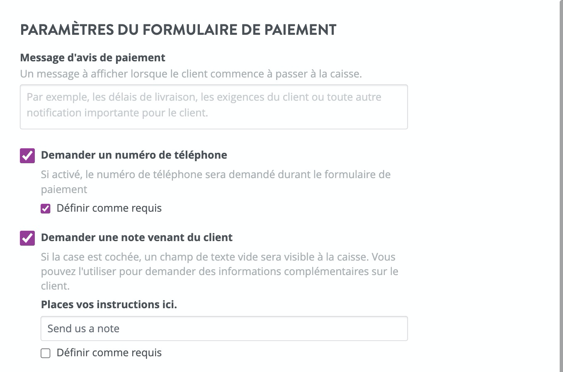
Task: Uncheck 'Demander un numéro de téléphone'
Action: pos(27,155)
